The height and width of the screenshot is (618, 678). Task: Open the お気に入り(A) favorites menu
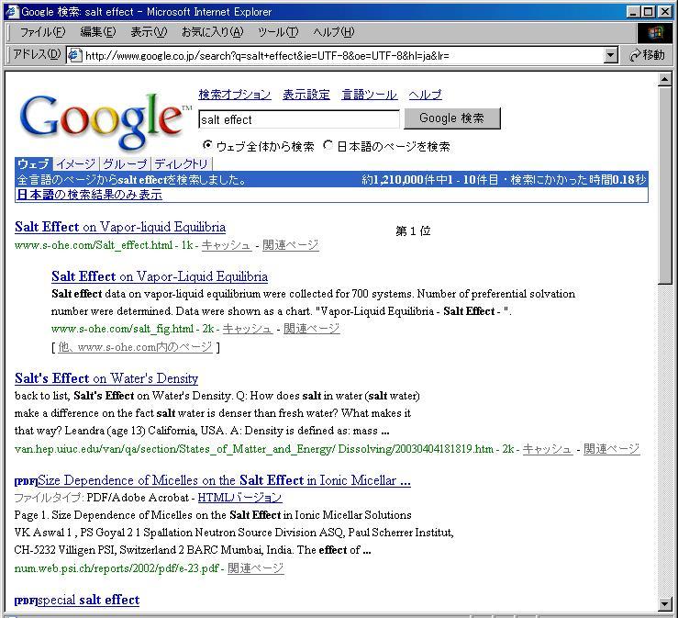coord(212,32)
